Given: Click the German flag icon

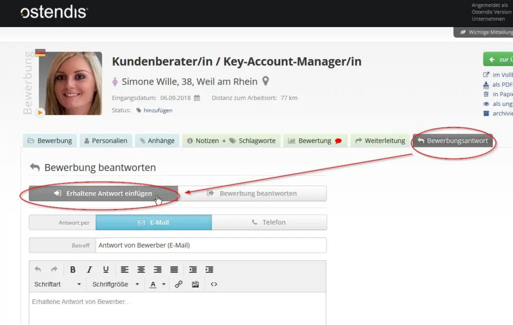Looking at the screenshot, I should 40,53.
